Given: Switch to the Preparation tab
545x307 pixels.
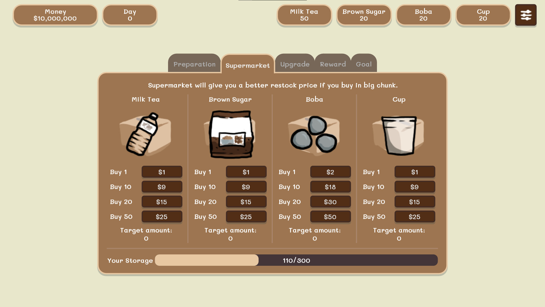Looking at the screenshot, I should (x=194, y=63).
